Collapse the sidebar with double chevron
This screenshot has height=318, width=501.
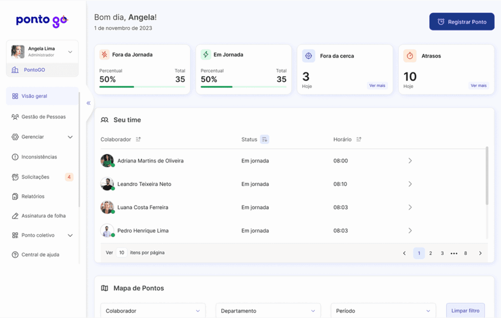[89, 103]
